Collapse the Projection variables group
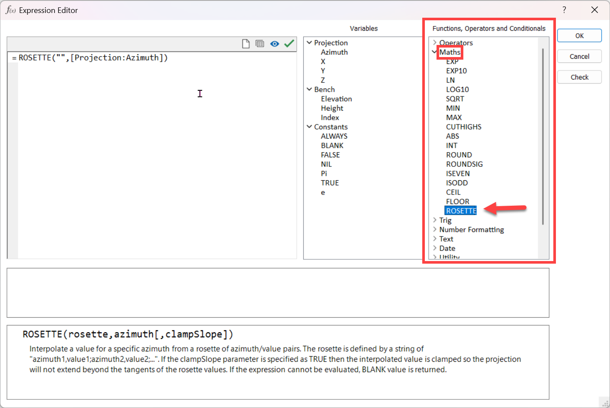 [309, 43]
